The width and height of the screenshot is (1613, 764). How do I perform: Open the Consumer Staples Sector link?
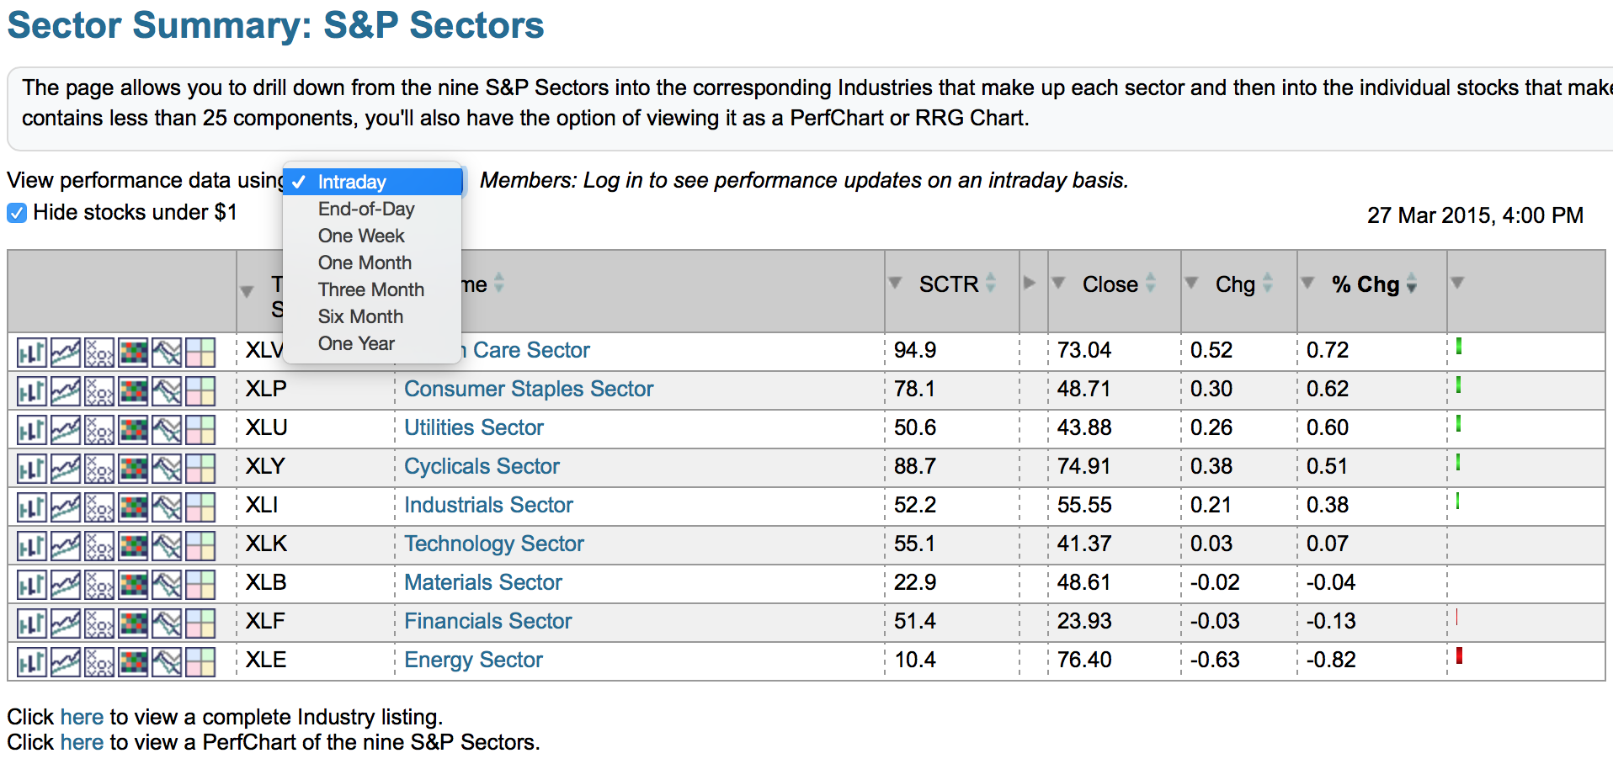529,389
